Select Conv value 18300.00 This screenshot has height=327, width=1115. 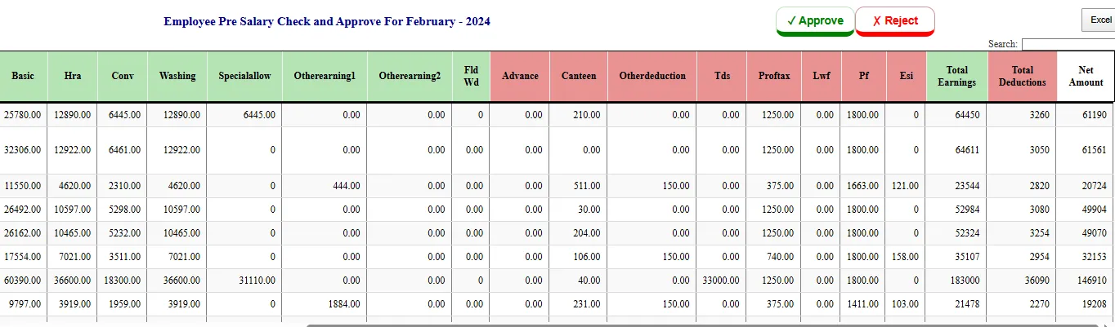(x=123, y=281)
